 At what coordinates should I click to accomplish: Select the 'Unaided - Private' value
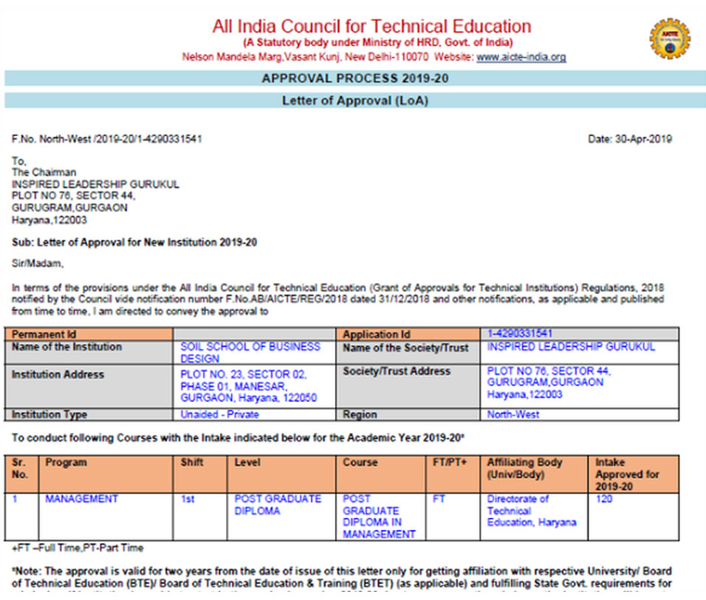point(220,415)
